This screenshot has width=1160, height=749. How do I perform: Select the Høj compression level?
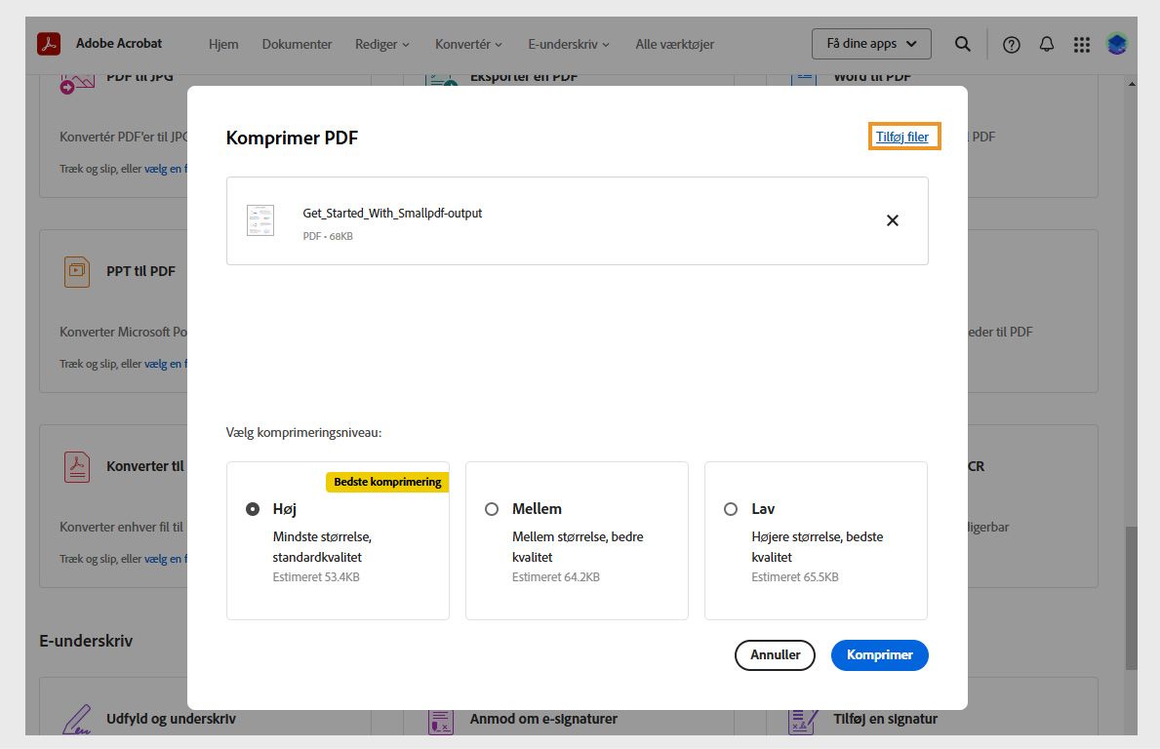[253, 508]
